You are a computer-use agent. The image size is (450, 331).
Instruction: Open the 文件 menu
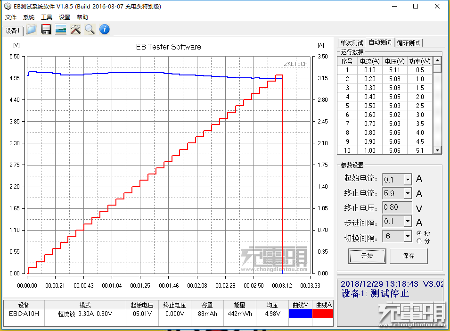click(11, 17)
